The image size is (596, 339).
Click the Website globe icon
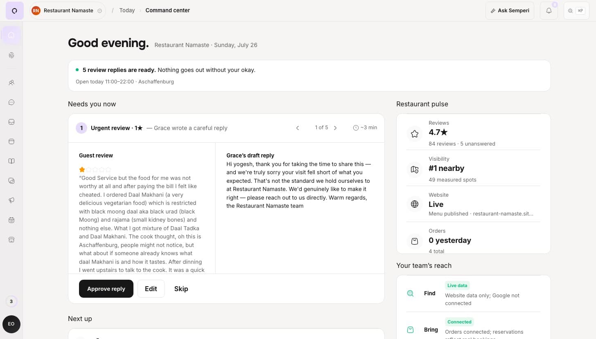click(415, 204)
